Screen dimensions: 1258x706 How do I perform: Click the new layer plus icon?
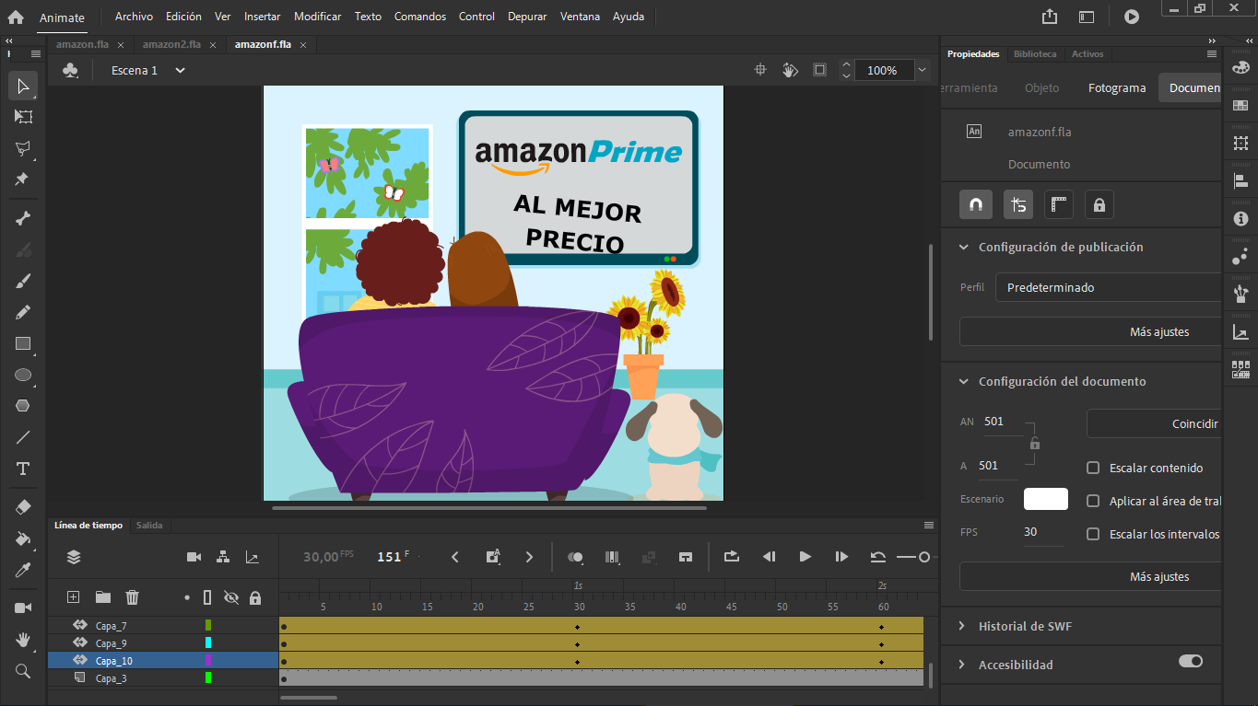(x=74, y=597)
